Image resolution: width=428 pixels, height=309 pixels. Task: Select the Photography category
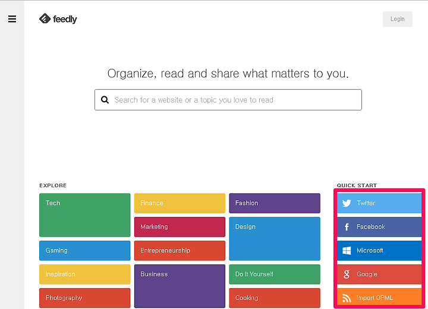(85, 298)
